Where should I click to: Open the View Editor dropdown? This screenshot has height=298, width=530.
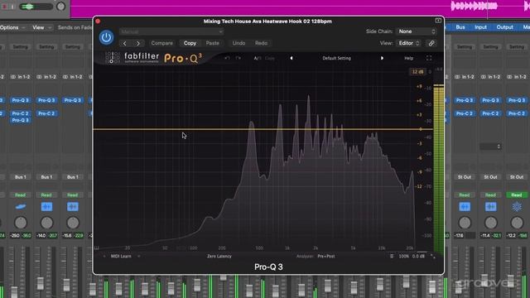(408, 43)
